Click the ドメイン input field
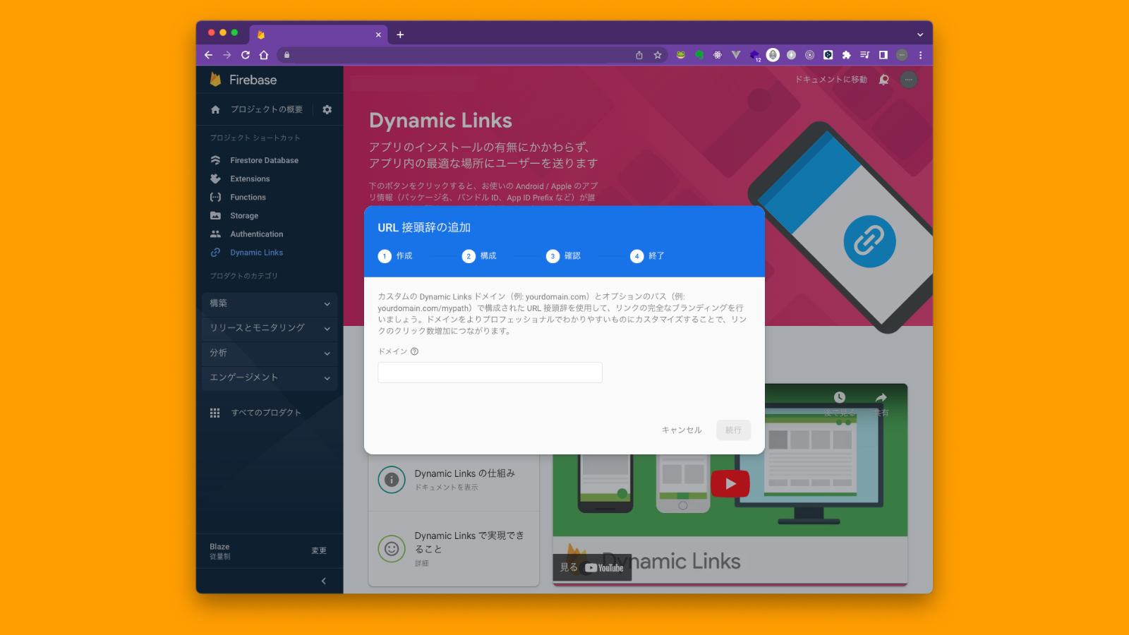 coord(490,373)
